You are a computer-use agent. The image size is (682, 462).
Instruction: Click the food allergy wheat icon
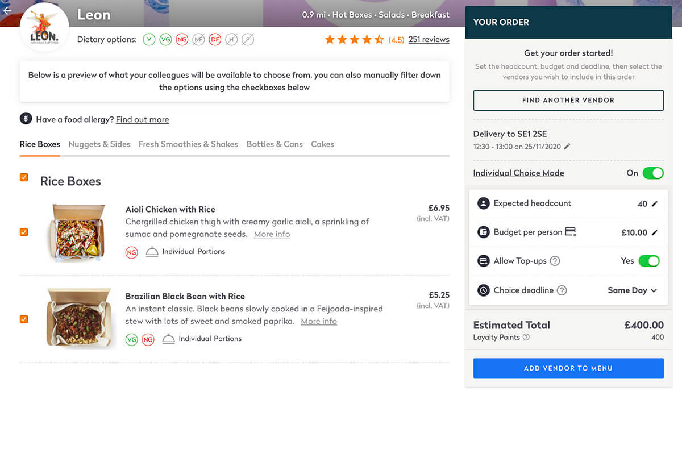(x=26, y=119)
